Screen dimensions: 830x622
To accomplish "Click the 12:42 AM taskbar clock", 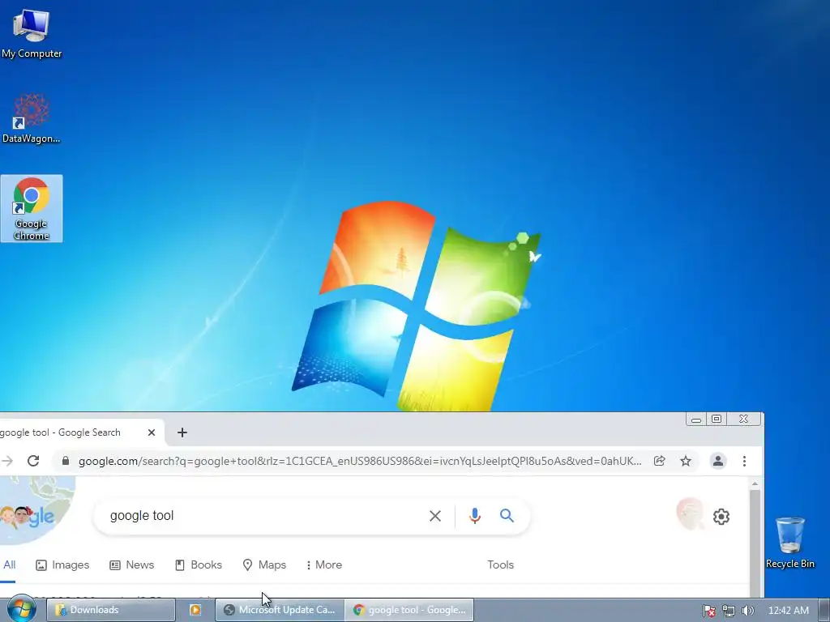I will [x=788, y=611].
